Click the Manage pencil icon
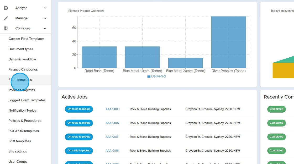Image resolution: width=294 pixels, height=164 pixels. point(6,18)
